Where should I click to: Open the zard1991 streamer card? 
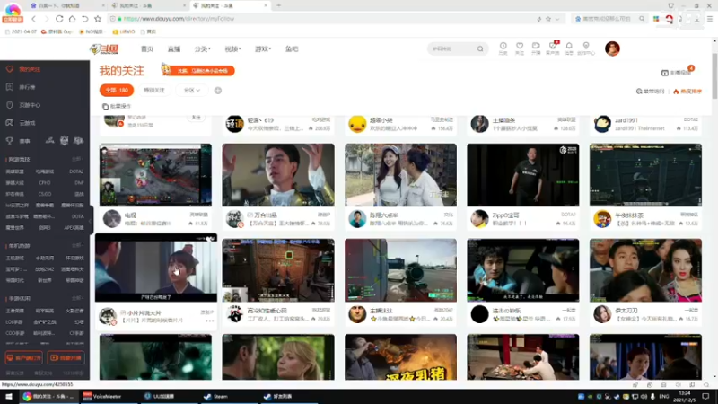[645, 124]
